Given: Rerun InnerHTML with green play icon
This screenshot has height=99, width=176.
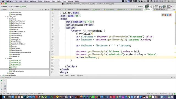Looking at the screenshot, I should (x=2, y=81).
